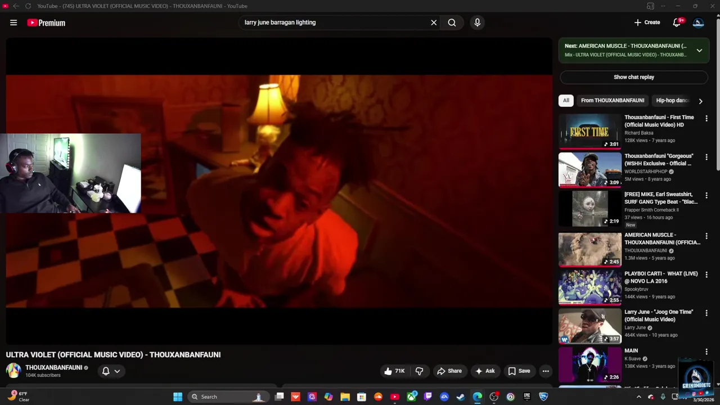
Task: Open THOUXANBANFAUNI channel name link
Action: pos(53,367)
